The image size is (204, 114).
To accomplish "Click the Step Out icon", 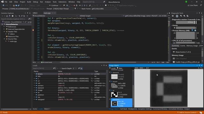I will pyautogui.click(x=87, y=5).
